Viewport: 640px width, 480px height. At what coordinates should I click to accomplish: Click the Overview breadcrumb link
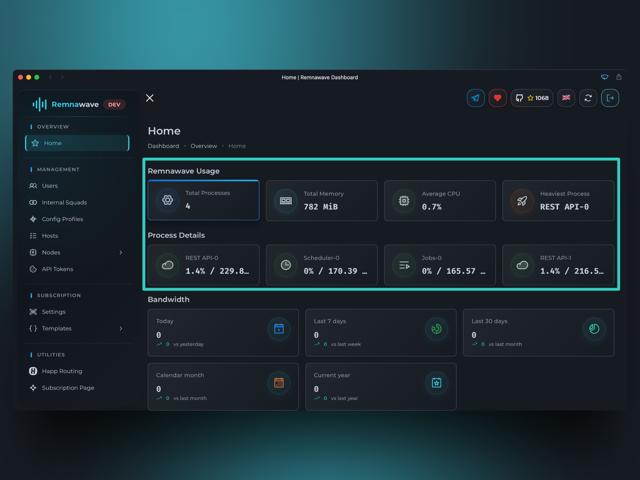[x=204, y=146]
